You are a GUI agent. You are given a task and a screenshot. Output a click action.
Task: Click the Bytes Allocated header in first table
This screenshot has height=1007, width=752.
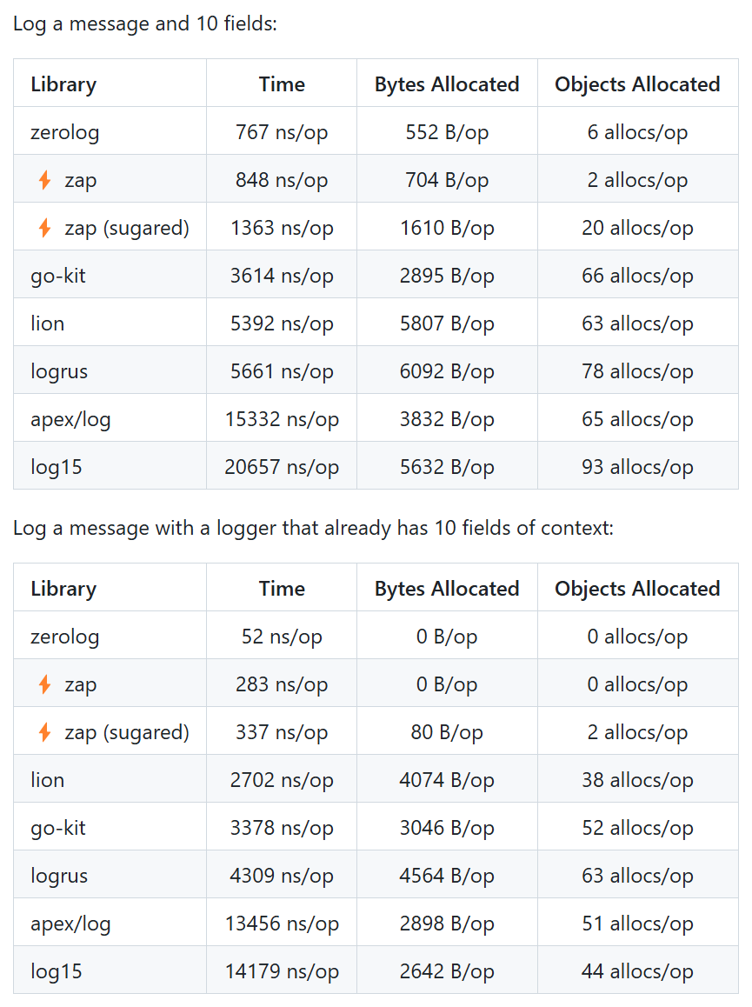click(447, 84)
